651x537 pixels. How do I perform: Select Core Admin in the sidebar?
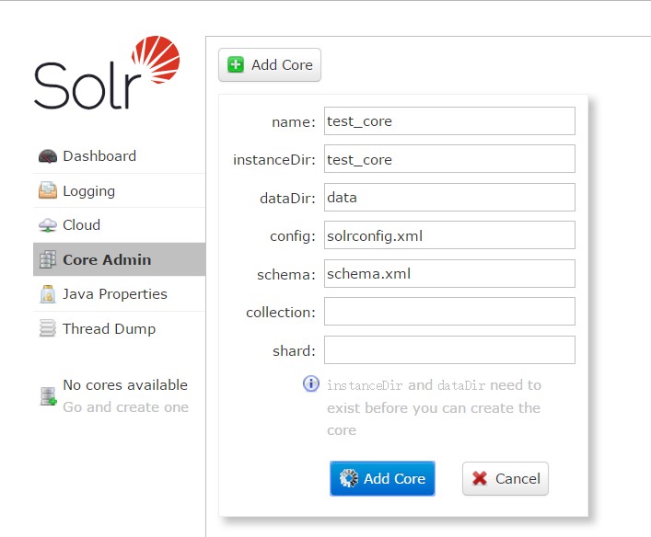tap(119, 259)
